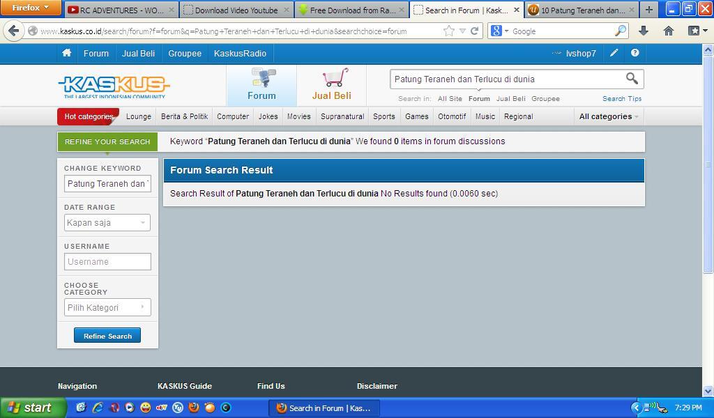The width and height of the screenshot is (714, 418).
Task: Open the help question mark icon
Action: pyautogui.click(x=635, y=53)
